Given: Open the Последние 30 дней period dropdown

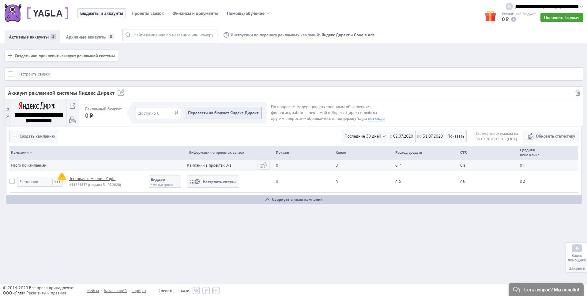Looking at the screenshot, I should [365, 136].
